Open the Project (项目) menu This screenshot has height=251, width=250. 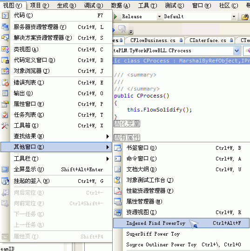coord(40,6)
